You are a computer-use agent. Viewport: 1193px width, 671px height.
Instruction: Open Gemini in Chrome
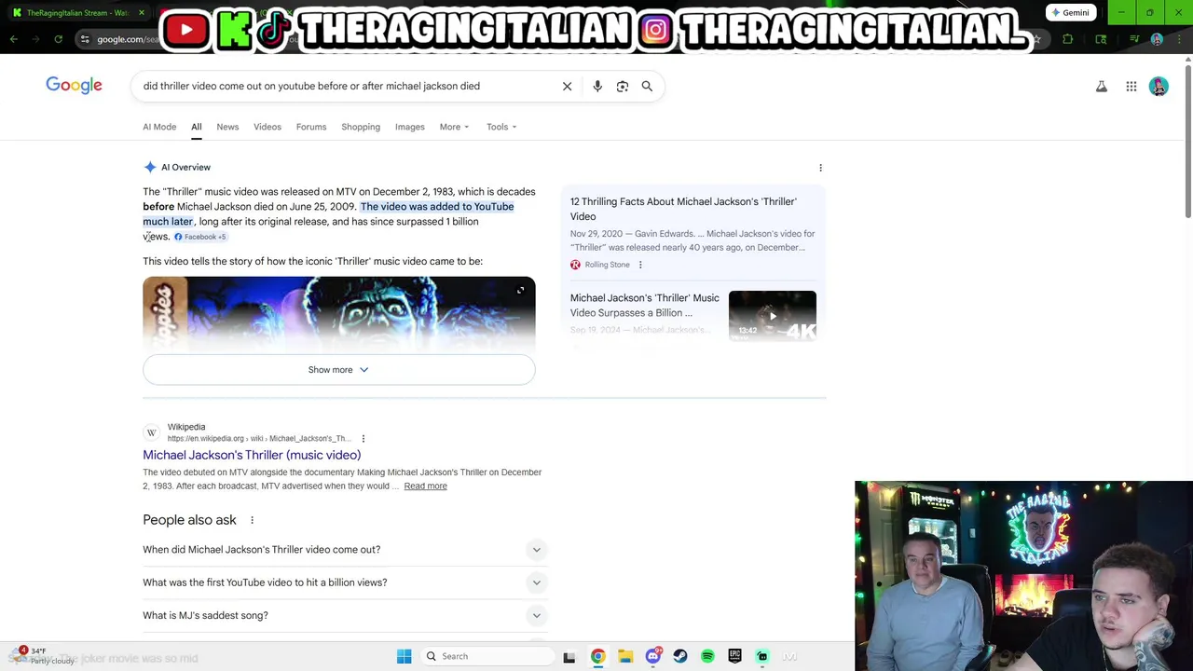pyautogui.click(x=1070, y=13)
